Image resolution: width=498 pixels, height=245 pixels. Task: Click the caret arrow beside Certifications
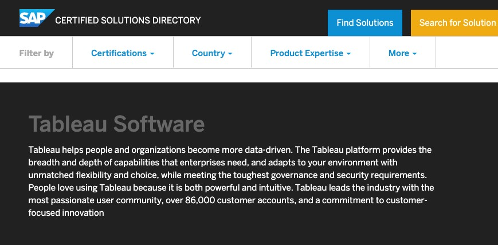pyautogui.click(x=152, y=54)
